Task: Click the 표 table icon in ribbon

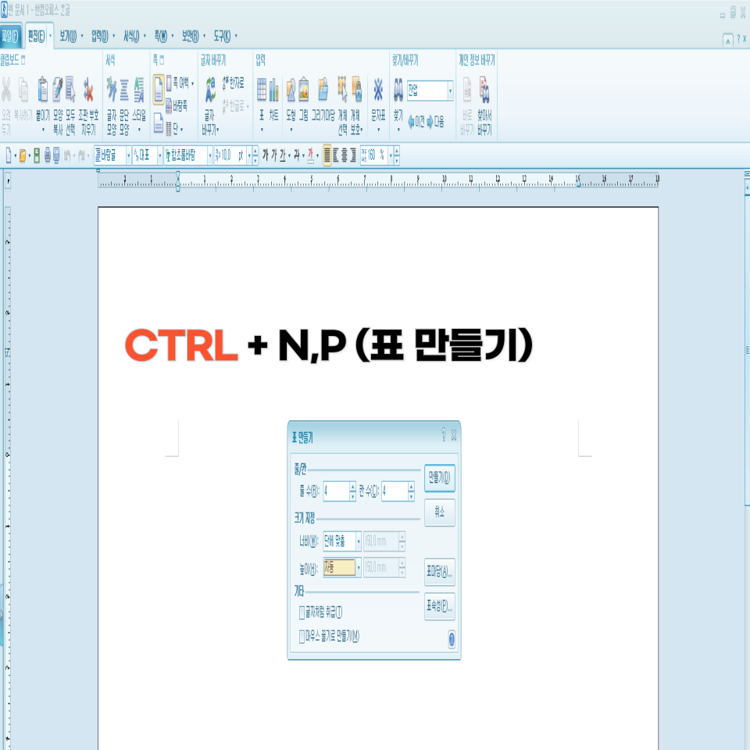Action: pyautogui.click(x=262, y=89)
